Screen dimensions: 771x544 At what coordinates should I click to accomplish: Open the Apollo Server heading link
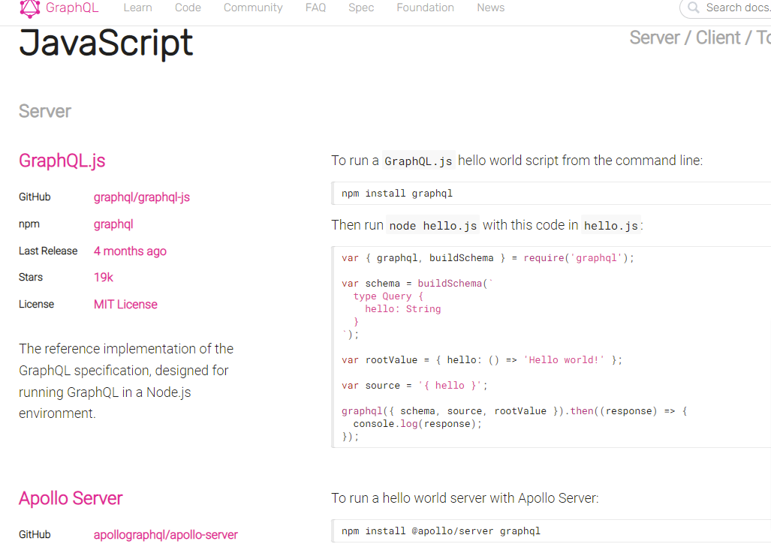tap(71, 498)
